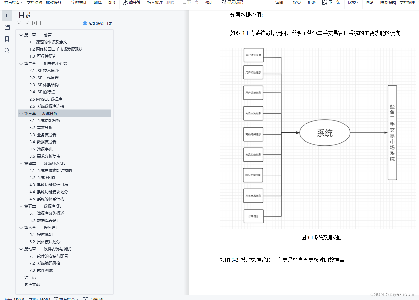This screenshot has height=300, width=419.
Task: Go to 1.1 课题的来源及意义
Action: click(48, 42)
